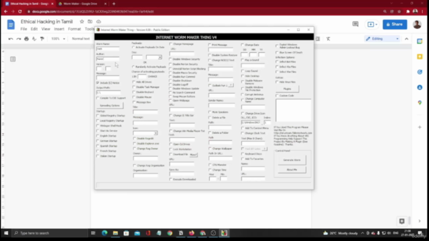The image size is (429, 241).
Task: Enable the Global Registry Startup checkbox
Action: 98,116
